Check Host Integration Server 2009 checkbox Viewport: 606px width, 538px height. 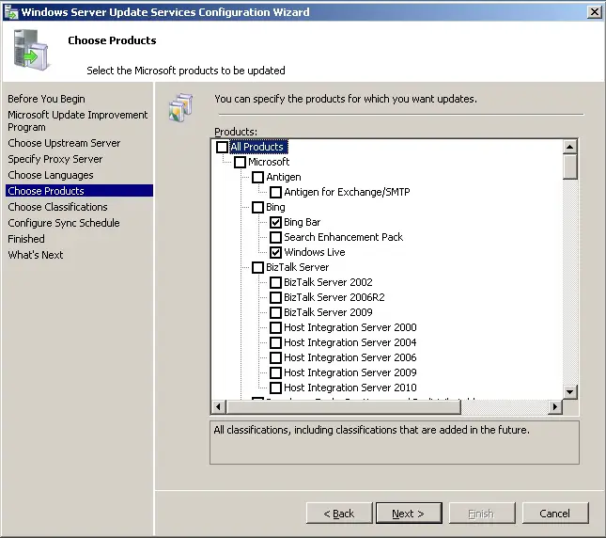pyautogui.click(x=275, y=372)
